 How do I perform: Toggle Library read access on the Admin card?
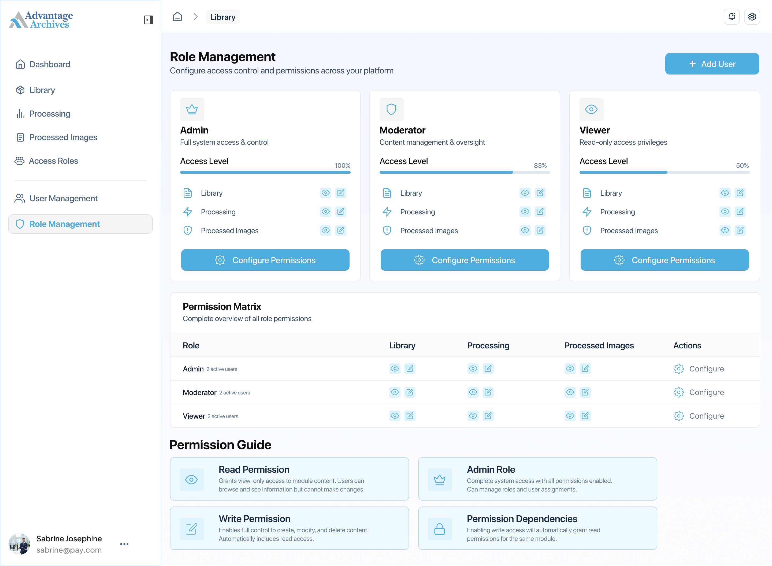coord(325,193)
